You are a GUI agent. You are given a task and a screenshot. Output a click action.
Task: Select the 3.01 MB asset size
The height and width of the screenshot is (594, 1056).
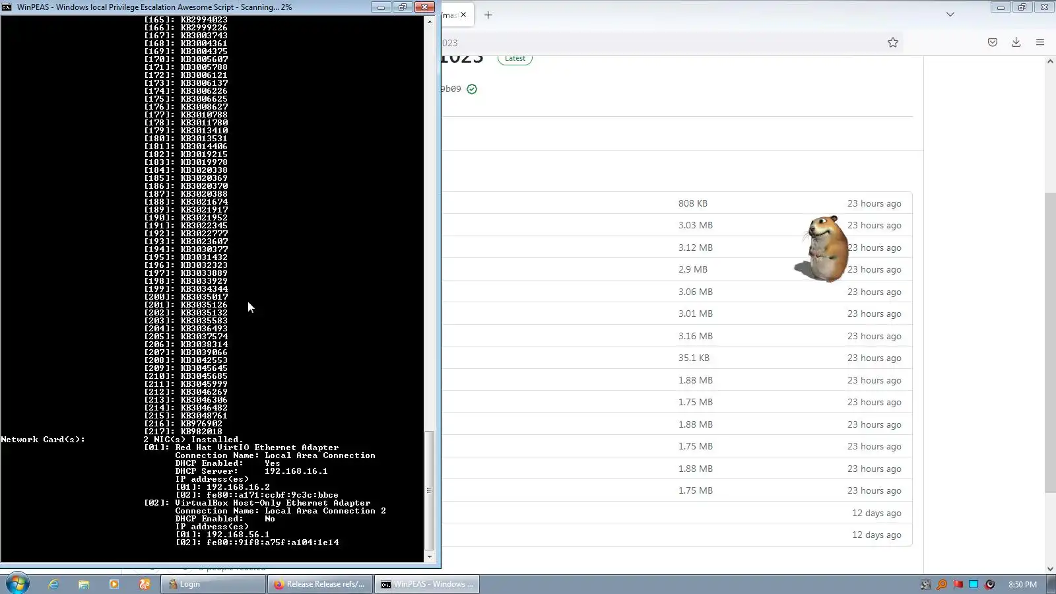tap(695, 313)
